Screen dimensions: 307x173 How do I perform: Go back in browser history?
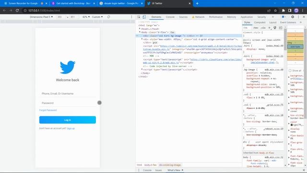(4, 11)
